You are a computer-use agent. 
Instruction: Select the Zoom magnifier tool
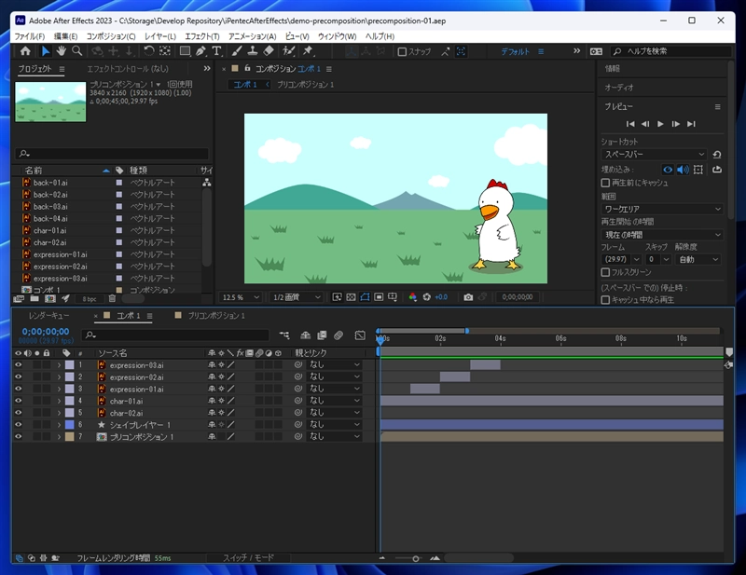pyautogui.click(x=76, y=51)
